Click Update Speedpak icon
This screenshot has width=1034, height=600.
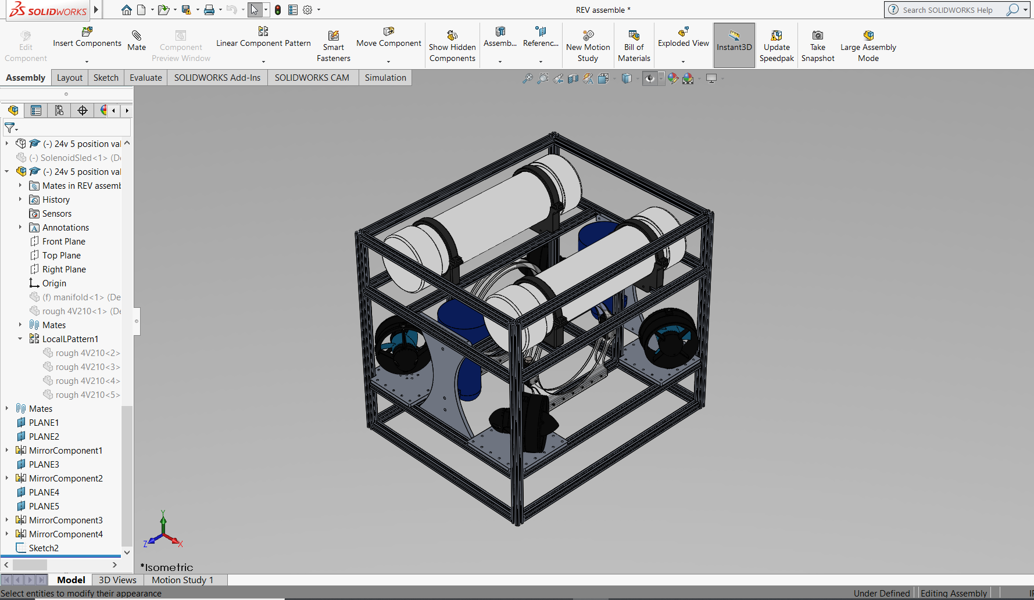coord(776,35)
